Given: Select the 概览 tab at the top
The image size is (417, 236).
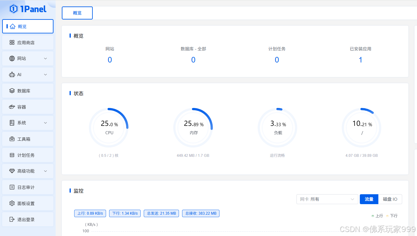Looking at the screenshot, I should coord(77,13).
